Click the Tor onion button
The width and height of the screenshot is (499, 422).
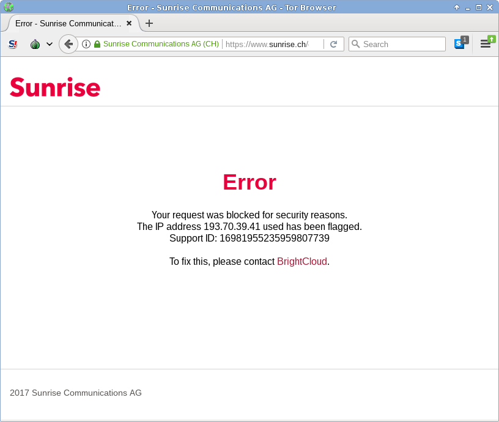[x=35, y=44]
